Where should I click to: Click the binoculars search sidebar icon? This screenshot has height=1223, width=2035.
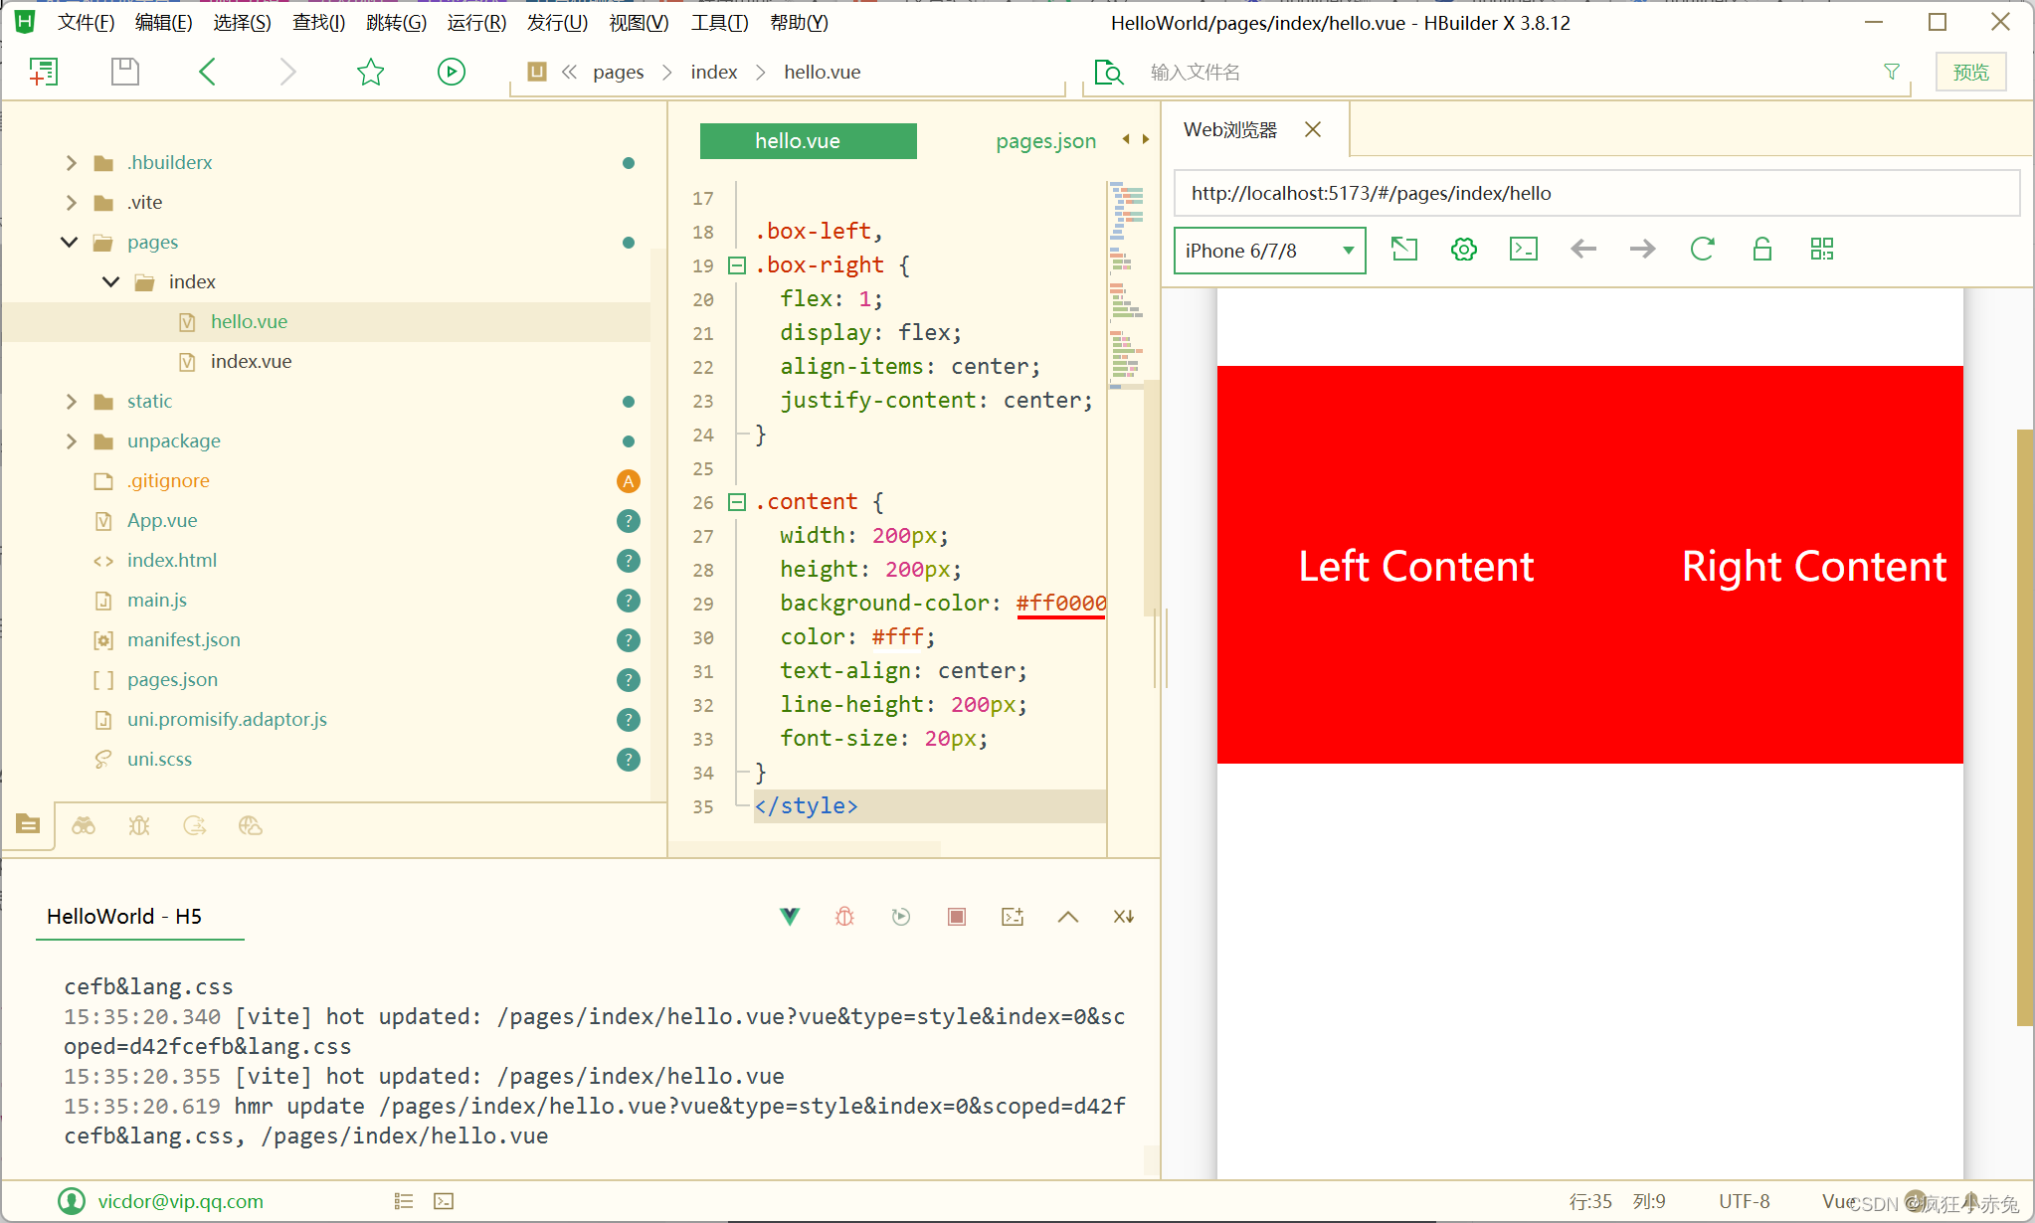(84, 825)
